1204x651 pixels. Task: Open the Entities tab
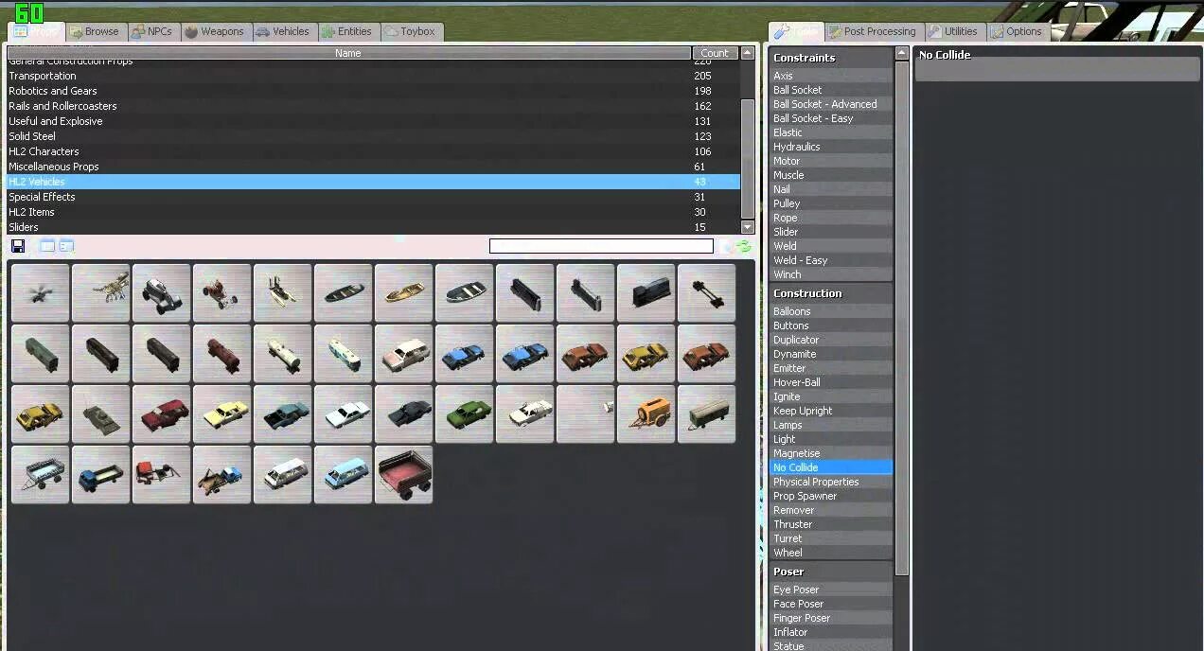pos(347,31)
